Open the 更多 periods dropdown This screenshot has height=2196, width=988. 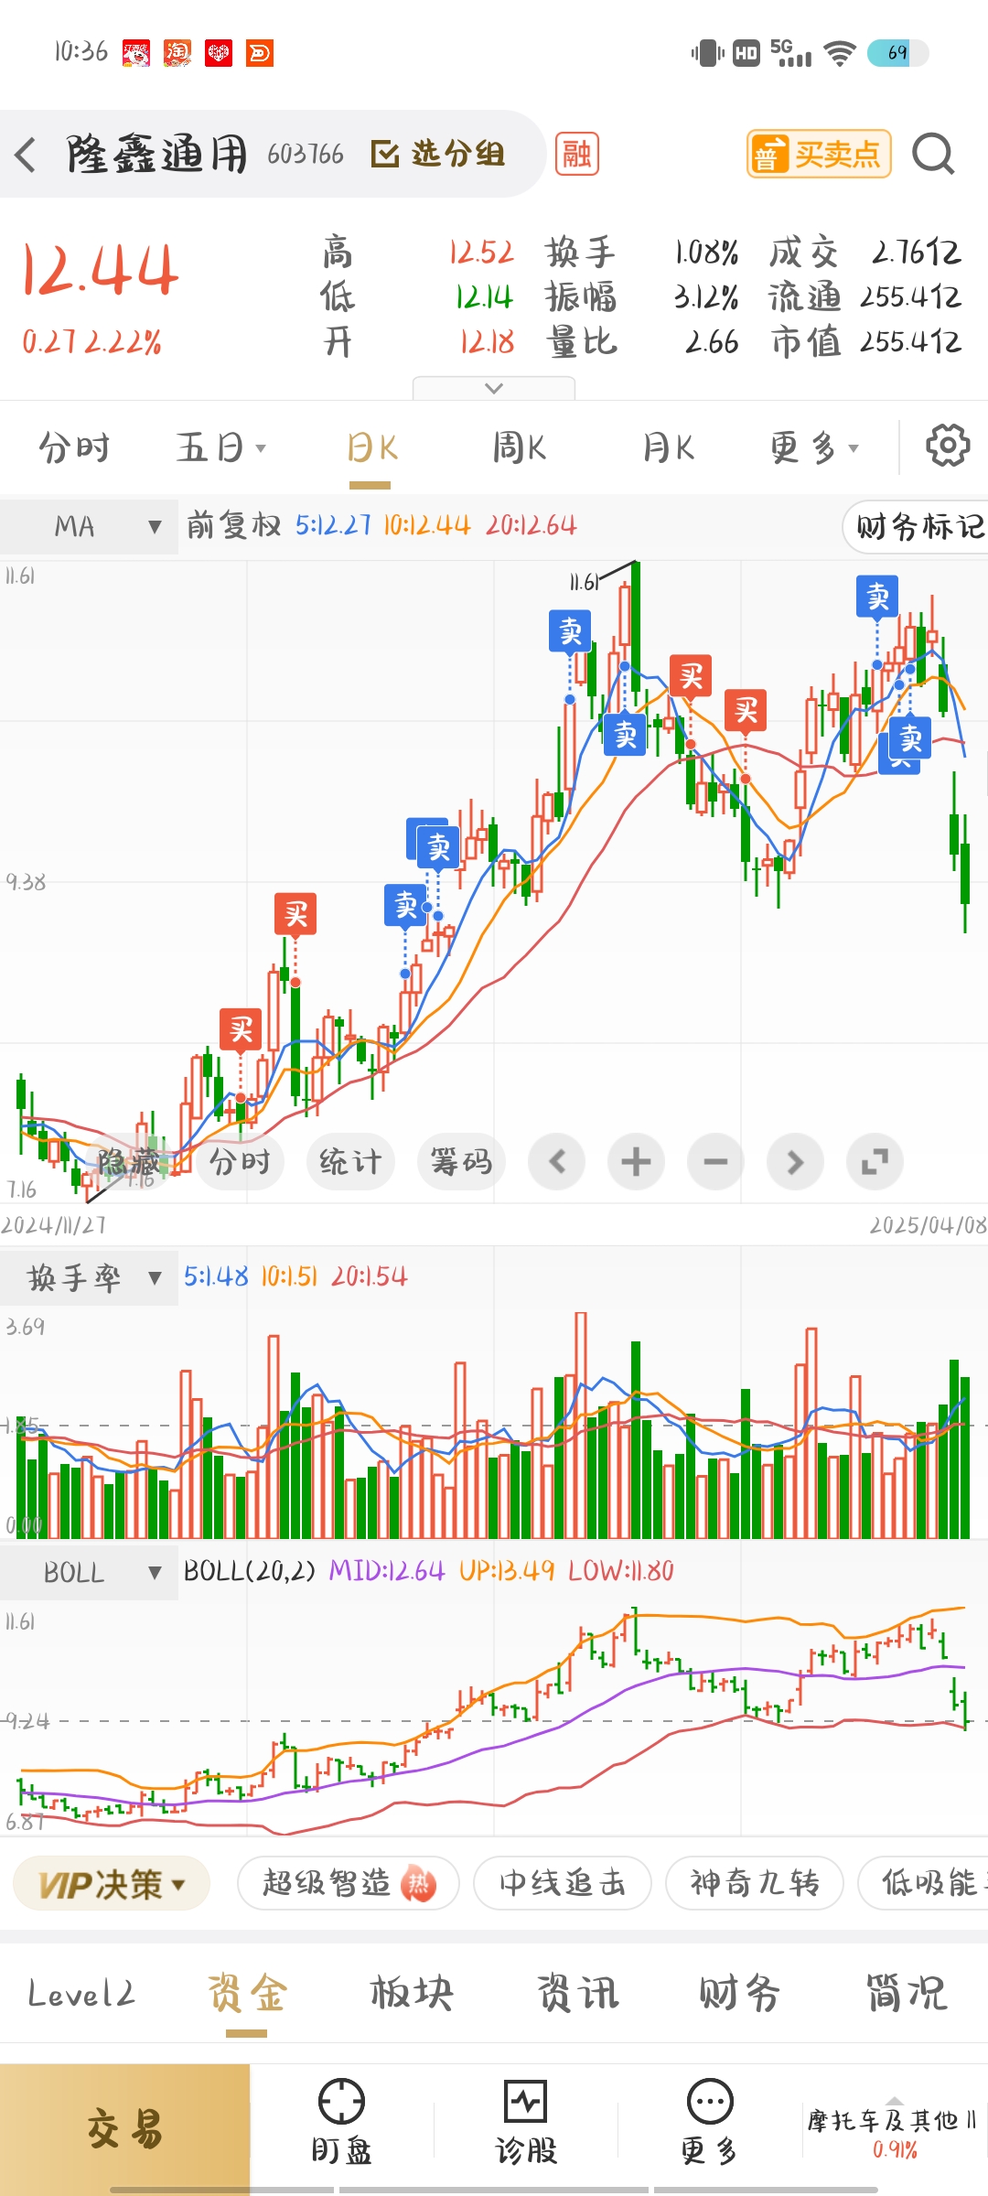[x=814, y=448]
